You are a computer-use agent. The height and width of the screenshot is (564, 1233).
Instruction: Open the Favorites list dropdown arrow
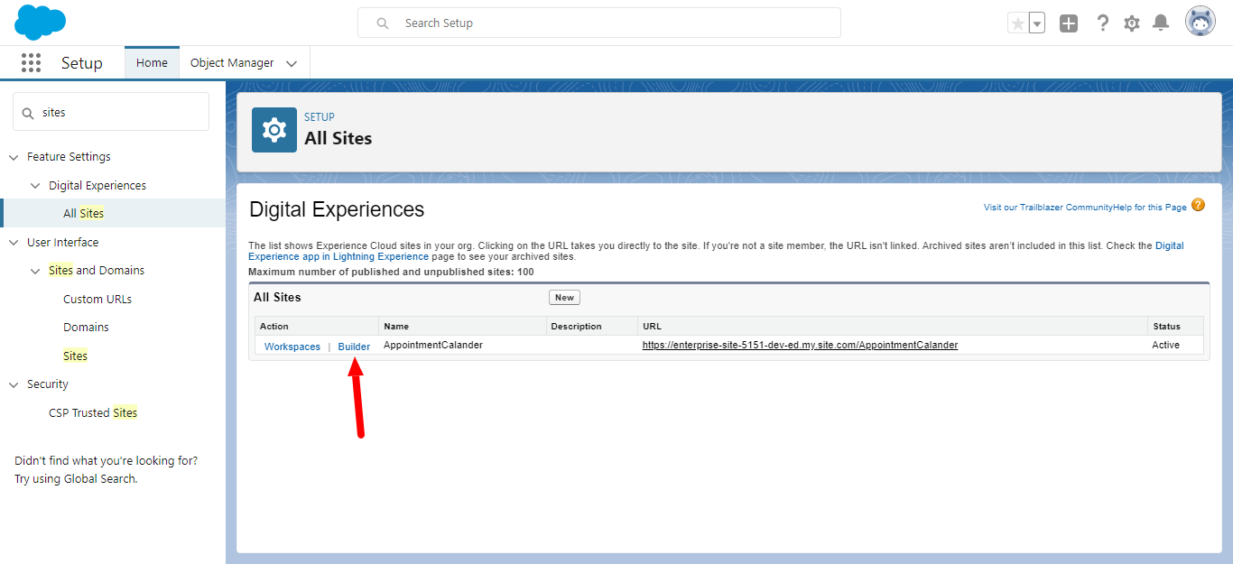coord(1037,23)
